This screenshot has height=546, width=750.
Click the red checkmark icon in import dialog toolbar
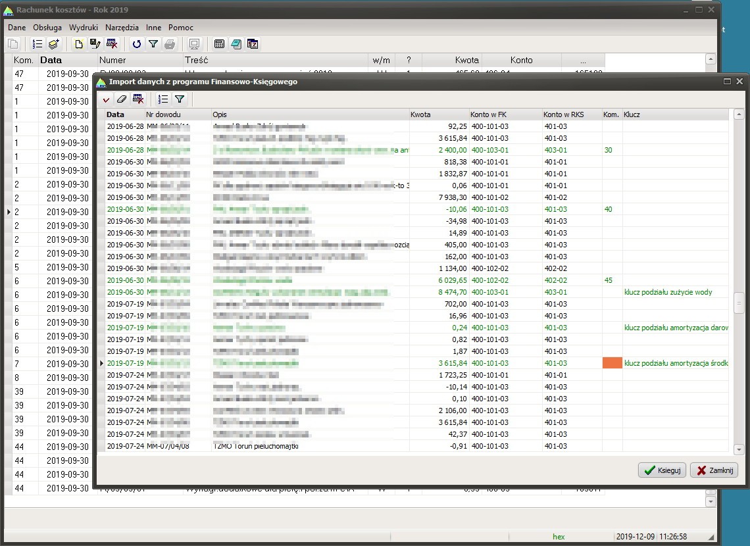(x=106, y=99)
